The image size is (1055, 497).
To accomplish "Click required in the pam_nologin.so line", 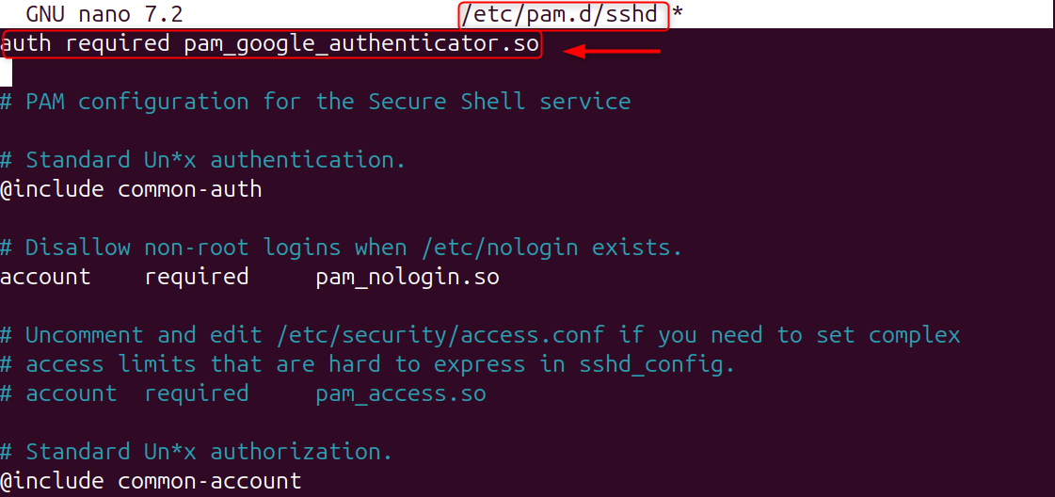I will 196,277.
